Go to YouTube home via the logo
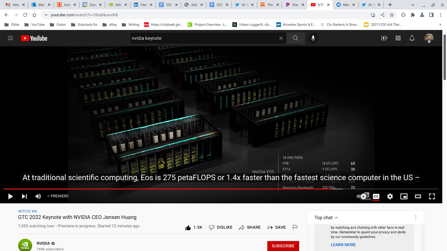447x251 pixels. (34, 38)
